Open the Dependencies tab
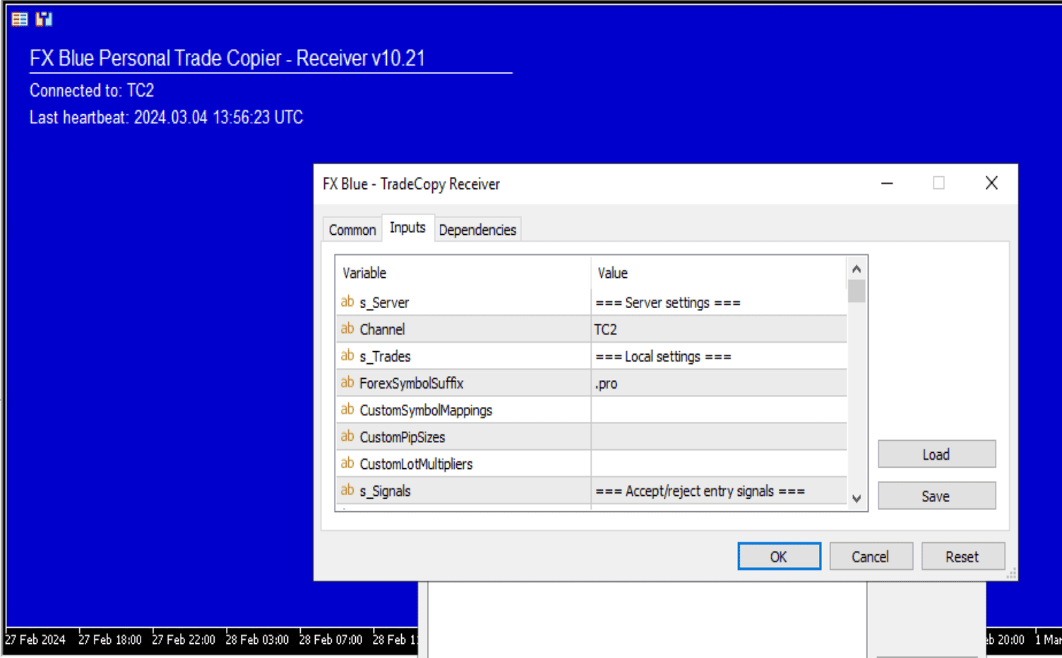 click(477, 229)
